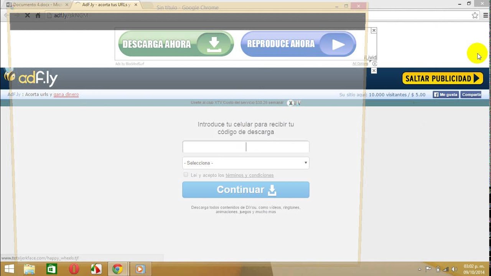Open the Windows Start button
The image size is (491, 276).
pos(9,269)
